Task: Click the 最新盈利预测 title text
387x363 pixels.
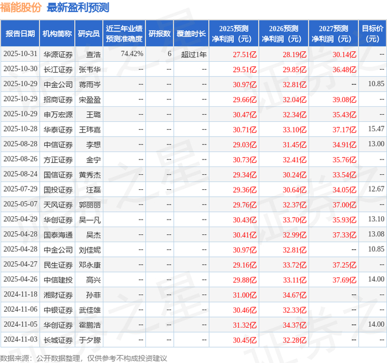Action: [x=78, y=8]
